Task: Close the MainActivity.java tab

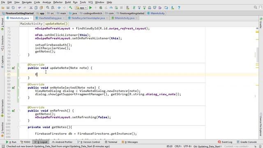Action: [x=31, y=18]
